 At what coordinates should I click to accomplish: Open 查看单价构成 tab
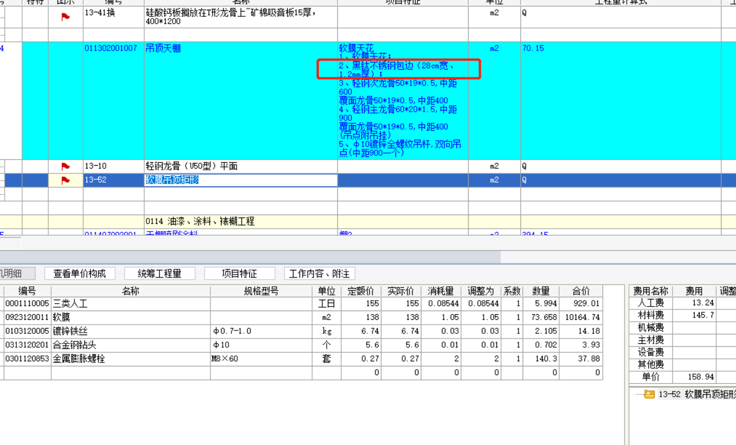(x=80, y=273)
